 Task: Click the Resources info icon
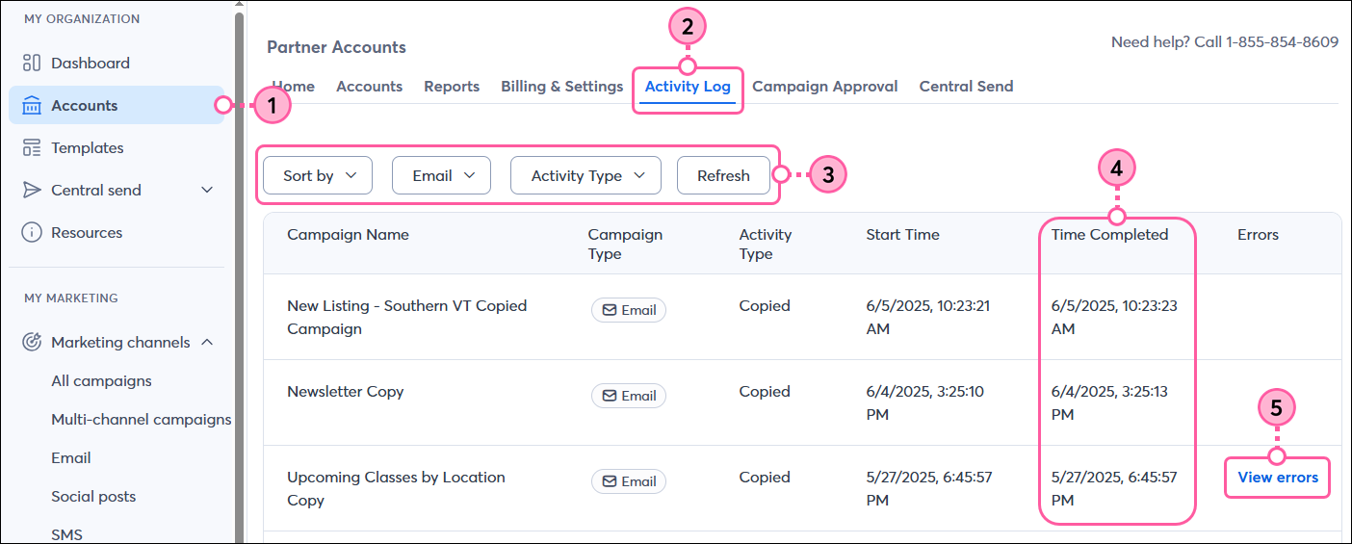32,232
